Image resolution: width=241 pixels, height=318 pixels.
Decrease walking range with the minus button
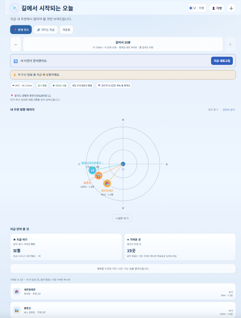coord(15,44)
